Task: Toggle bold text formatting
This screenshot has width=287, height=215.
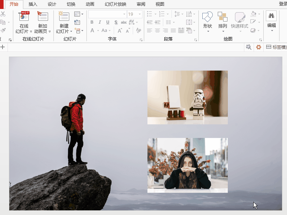Action: [92, 22]
